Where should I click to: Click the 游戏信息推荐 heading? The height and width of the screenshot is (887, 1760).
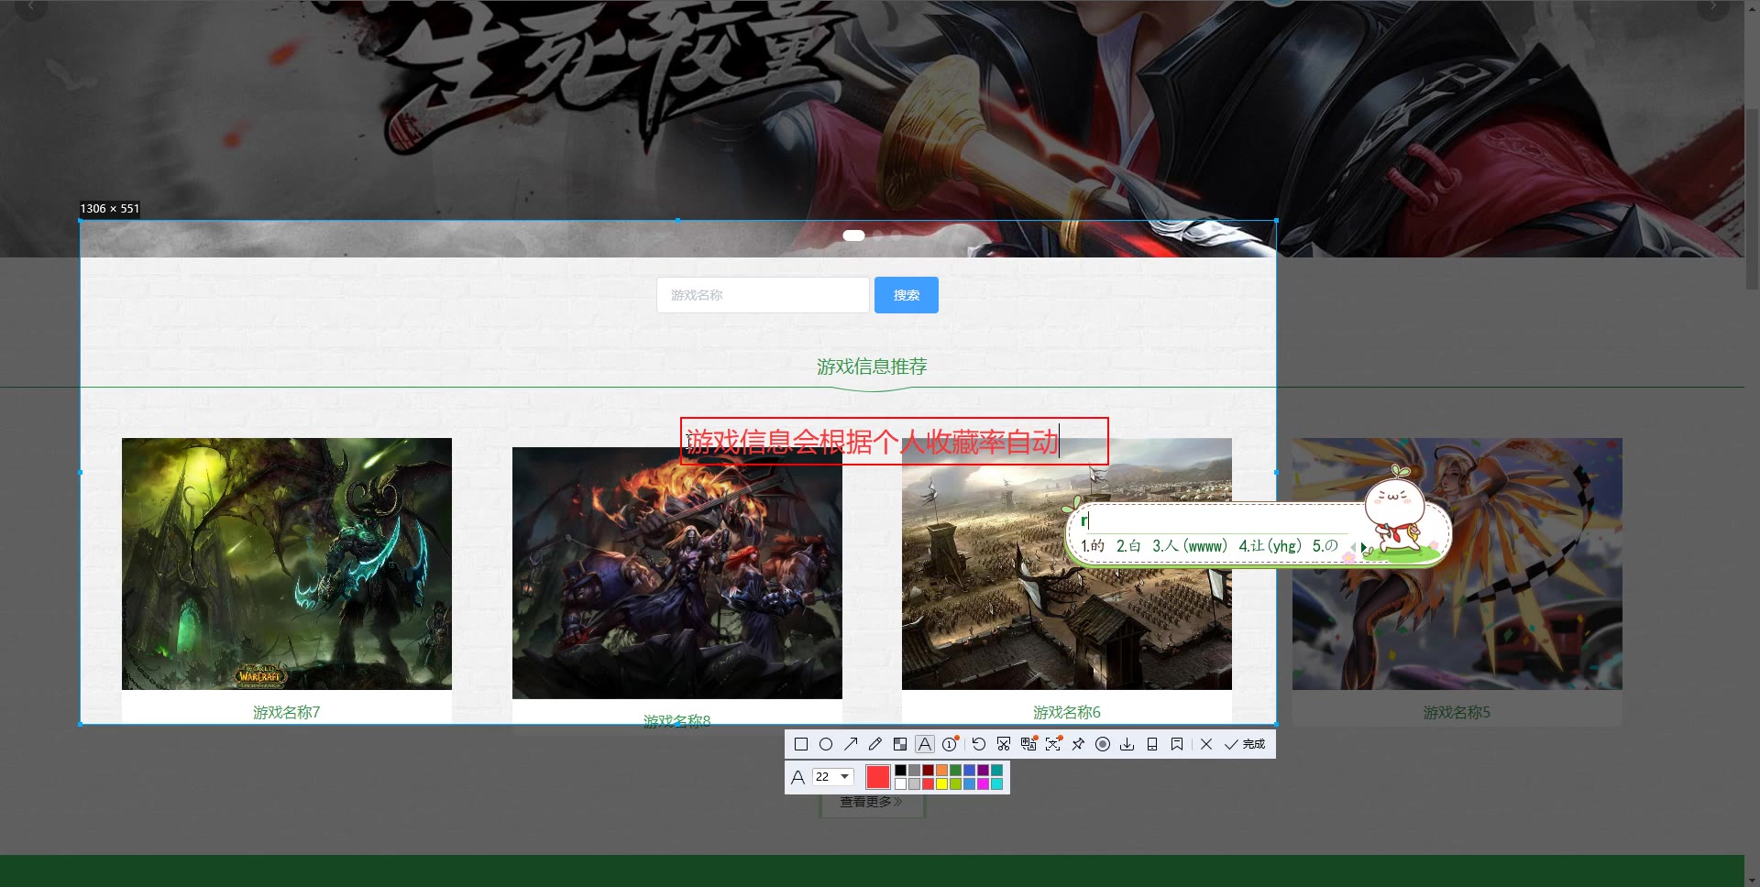pyautogui.click(x=872, y=367)
